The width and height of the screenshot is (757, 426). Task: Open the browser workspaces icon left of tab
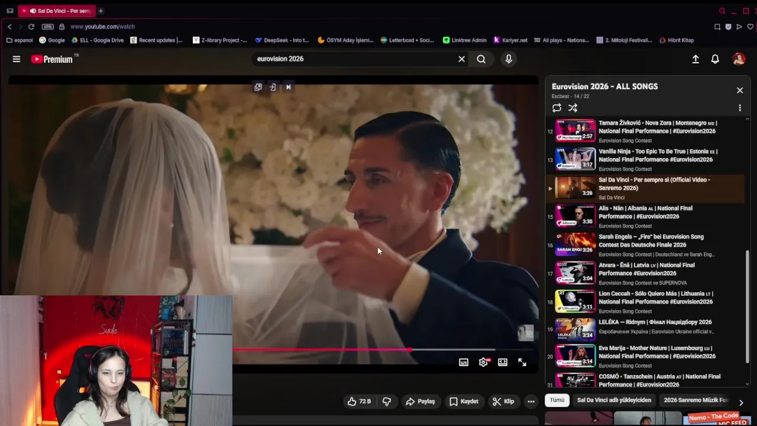pyautogui.click(x=9, y=11)
